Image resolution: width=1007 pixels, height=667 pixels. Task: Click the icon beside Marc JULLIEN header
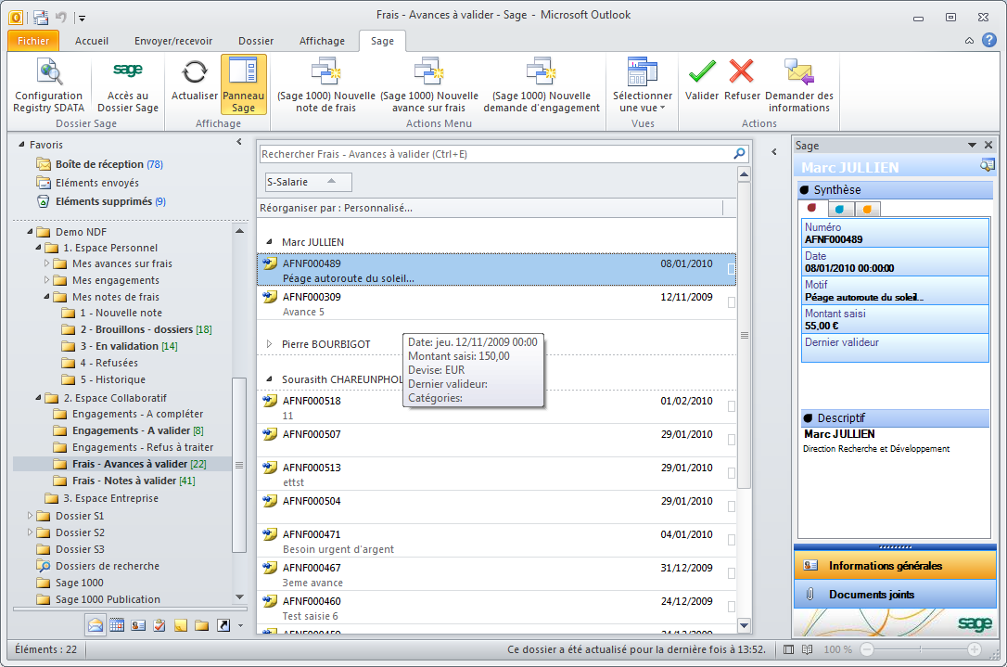tap(988, 166)
